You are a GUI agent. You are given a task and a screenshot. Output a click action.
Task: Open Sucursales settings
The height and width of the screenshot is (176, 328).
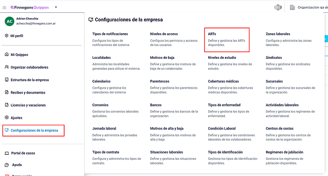(274, 81)
